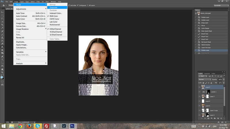Click the Image Size menu entry
This screenshot has height=129, width=230.
(x=21, y=23)
